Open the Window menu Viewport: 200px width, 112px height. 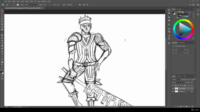click(x=44, y=1)
